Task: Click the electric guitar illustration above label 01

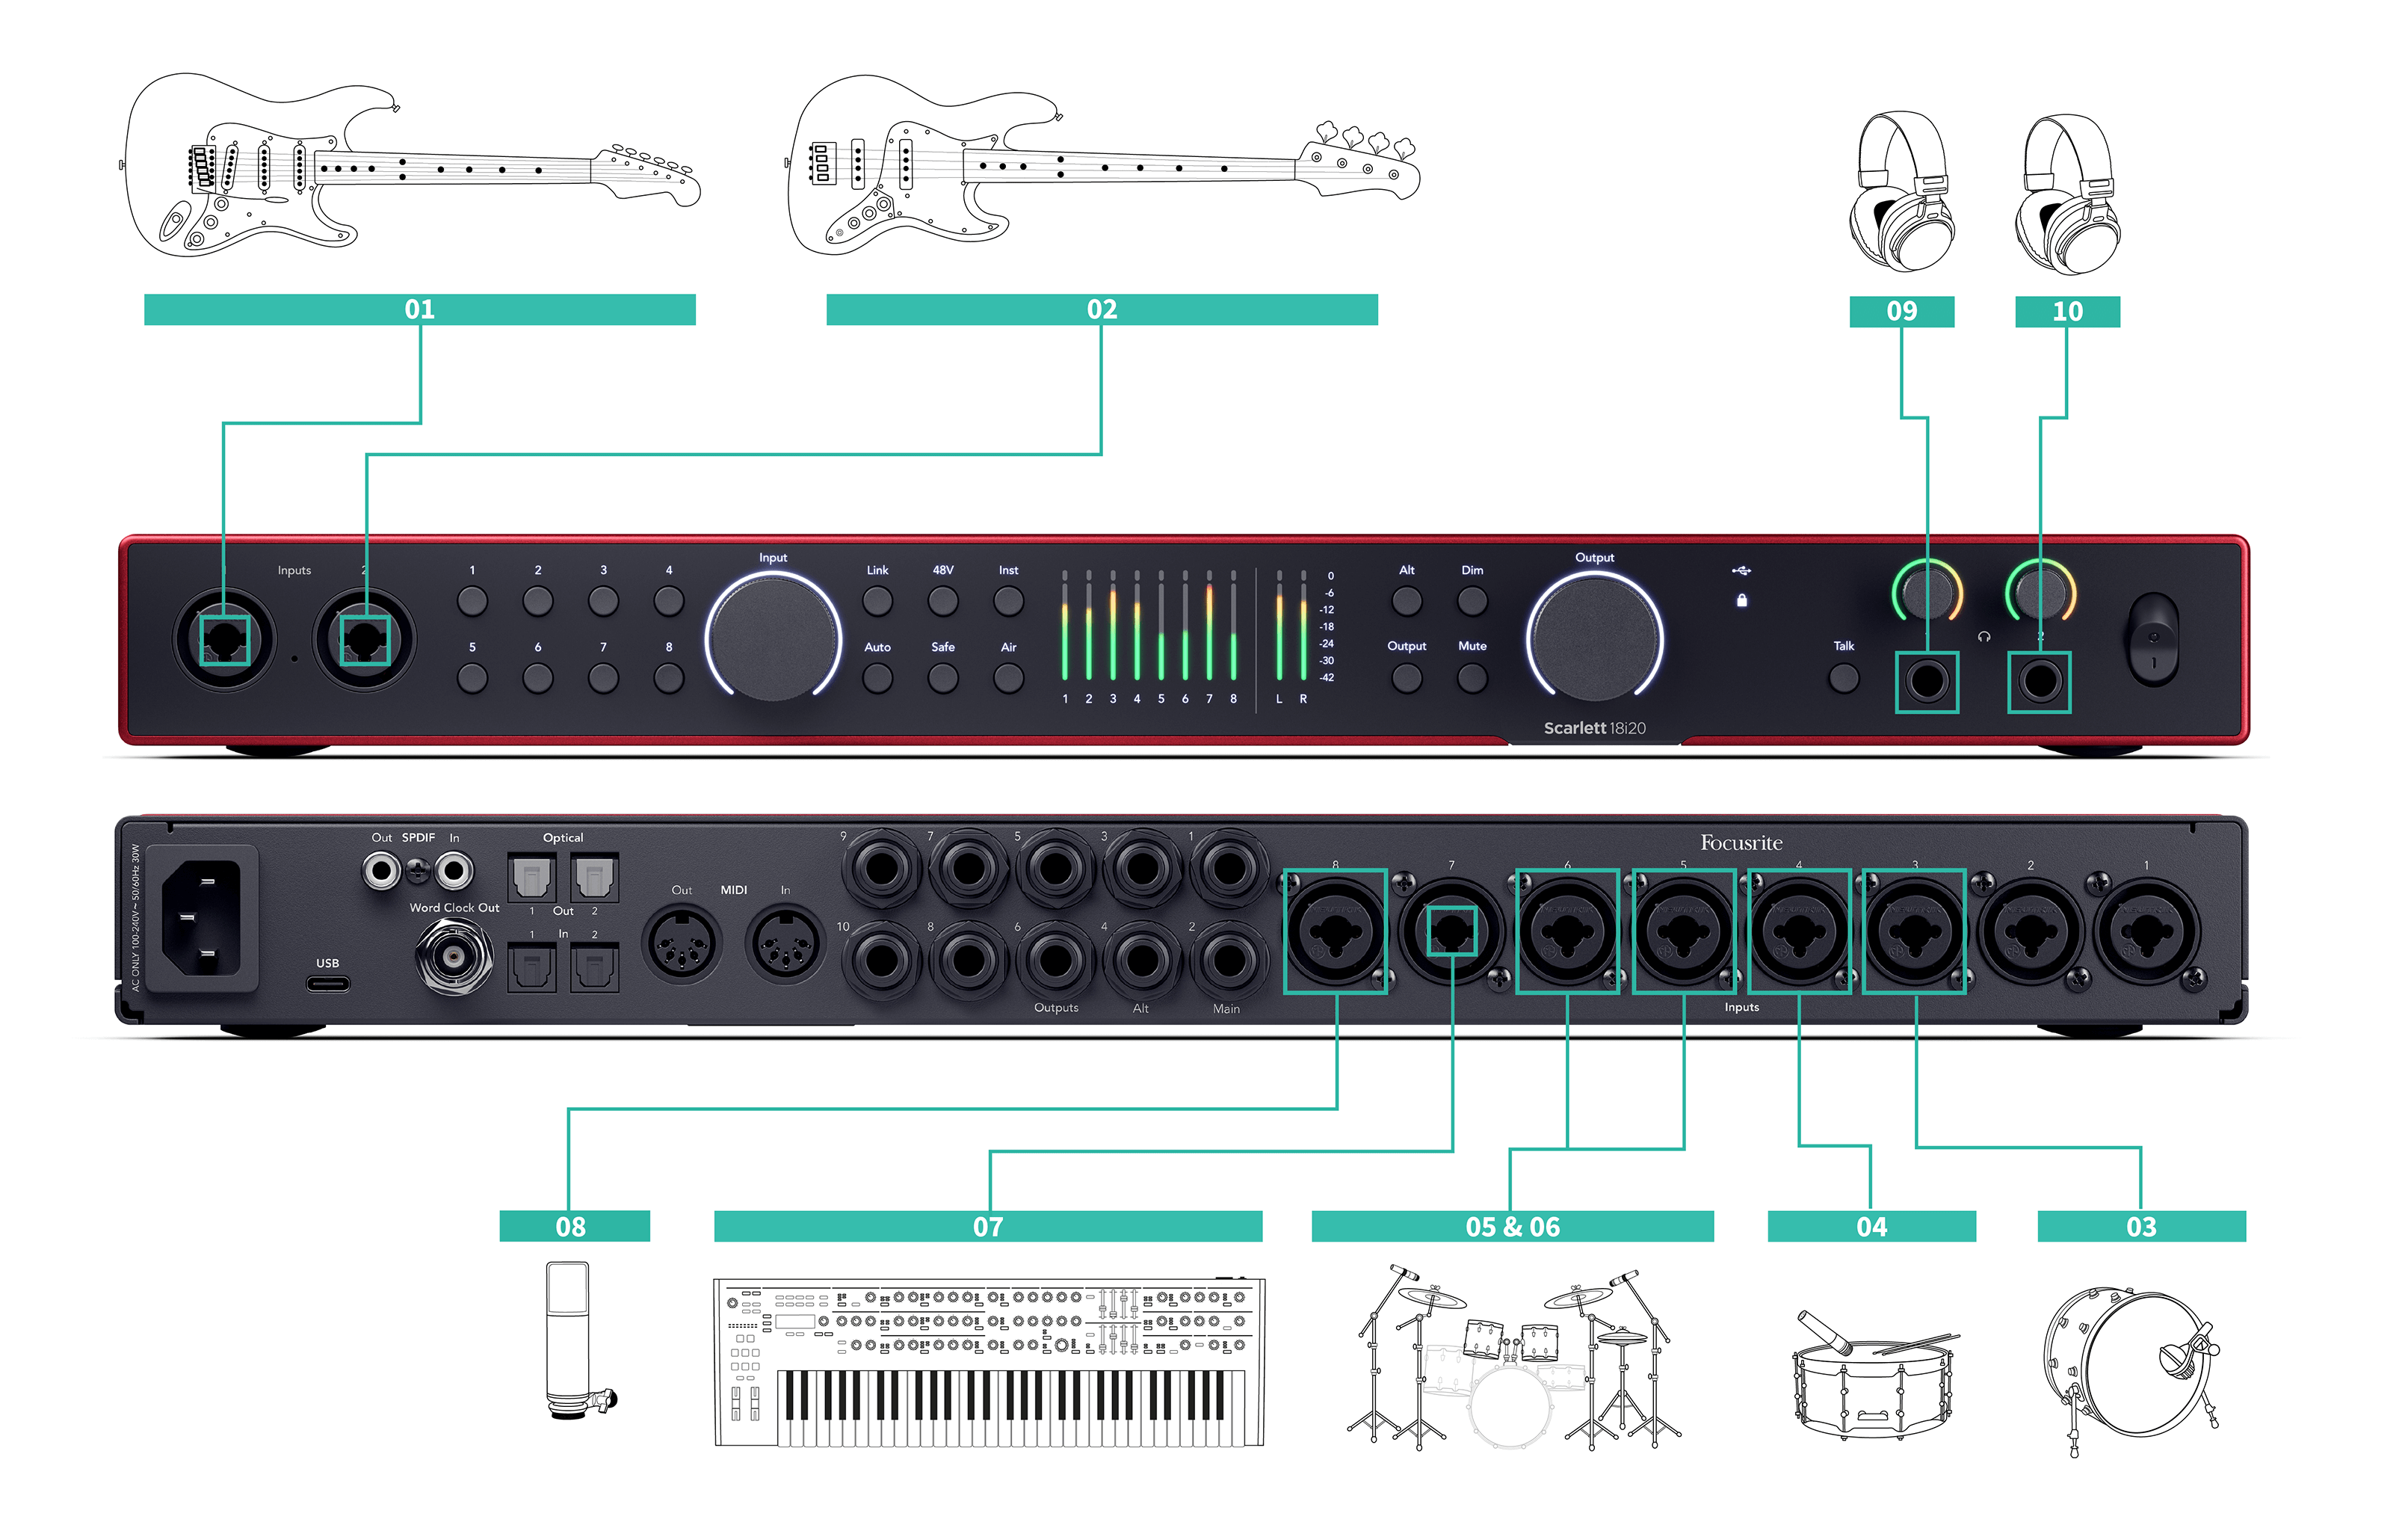Action: point(410,165)
